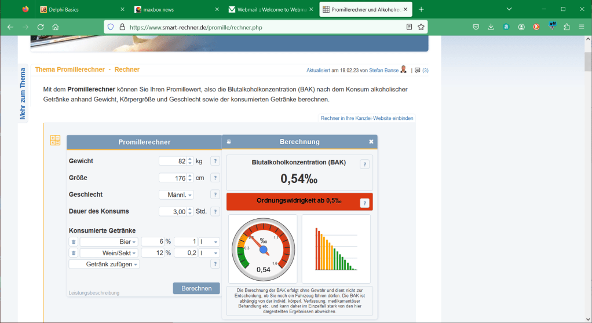Viewport: 592px width, 323px height.
Task: Delete the Wein/Sekt drink row
Action: (73, 253)
